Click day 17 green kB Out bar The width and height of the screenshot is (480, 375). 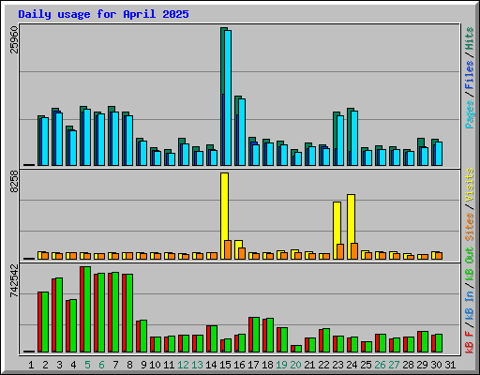coord(256,335)
